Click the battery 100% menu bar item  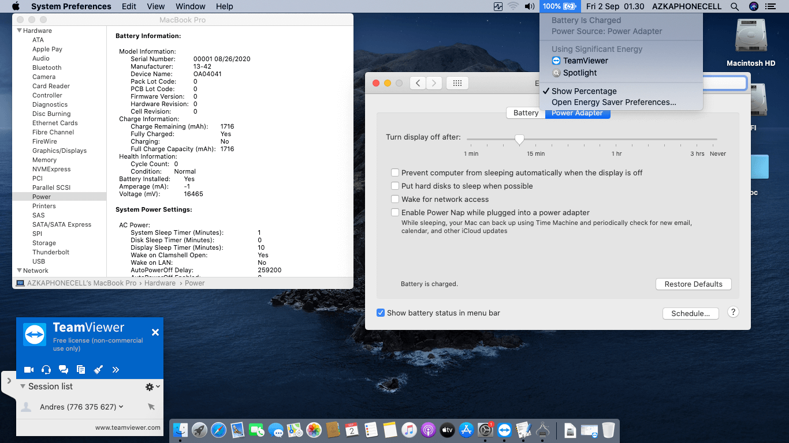point(559,6)
